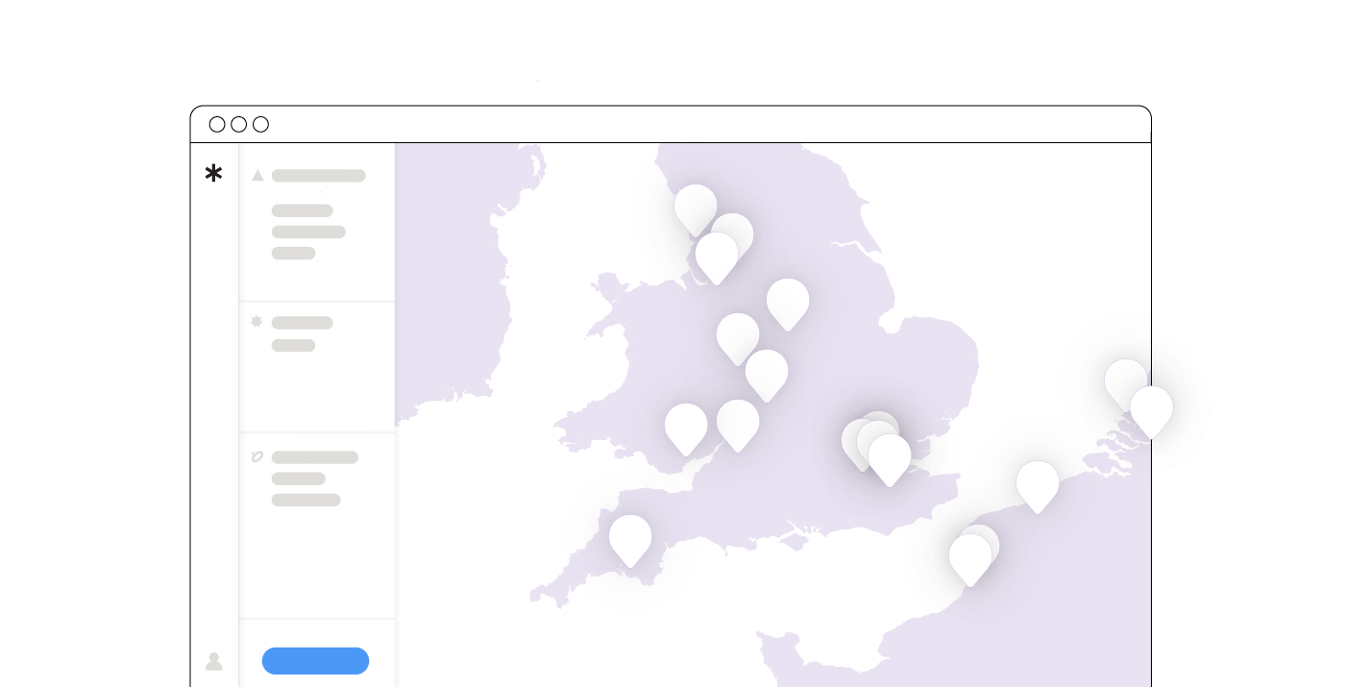Click the first circle window control
Image resolution: width=1345 pixels, height=687 pixels.
pos(217,124)
